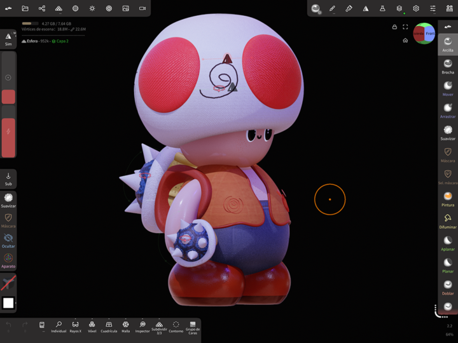The height and width of the screenshot is (343, 458).
Task: Toggle the Ocultar hide shortcut
Action: click(x=8, y=241)
